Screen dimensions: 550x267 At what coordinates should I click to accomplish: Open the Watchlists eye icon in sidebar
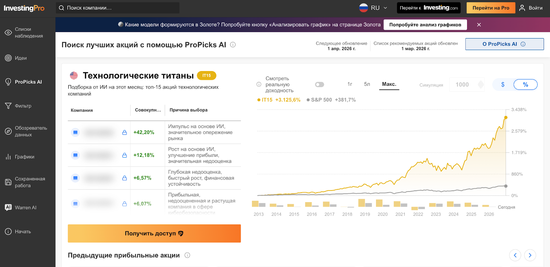click(x=8, y=33)
